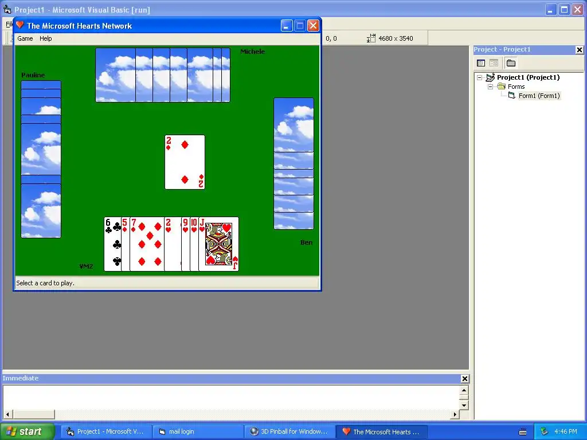Open the Windows Start menu

[27, 431]
